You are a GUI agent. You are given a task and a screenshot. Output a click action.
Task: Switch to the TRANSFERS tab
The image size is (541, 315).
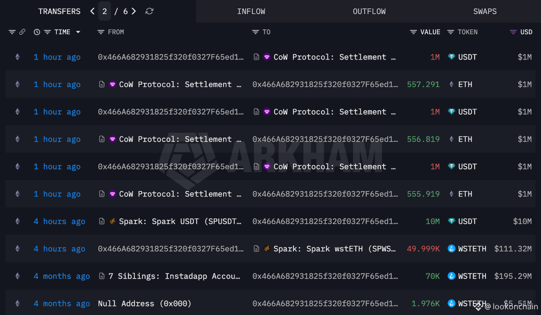pos(60,11)
